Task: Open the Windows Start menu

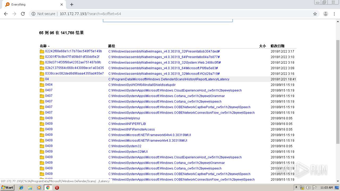Action: [x=7, y=188]
